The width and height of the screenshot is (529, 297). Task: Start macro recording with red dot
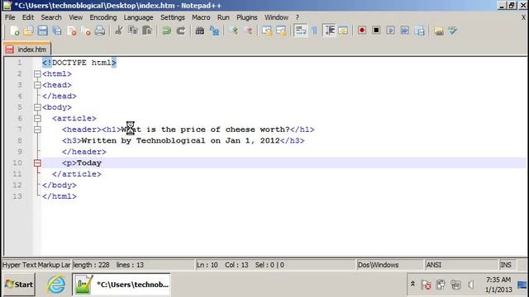[362, 31]
